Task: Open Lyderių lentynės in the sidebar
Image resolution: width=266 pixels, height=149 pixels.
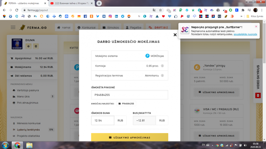Action: pyautogui.click(x=28, y=130)
